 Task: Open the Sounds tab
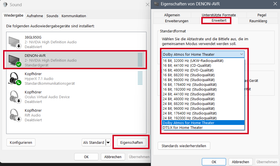click(x=52, y=16)
